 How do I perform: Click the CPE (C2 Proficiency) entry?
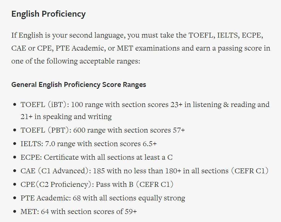pos(97,184)
